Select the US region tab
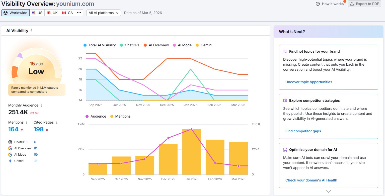Viewport: 385px width, 196px height. tap(37, 13)
